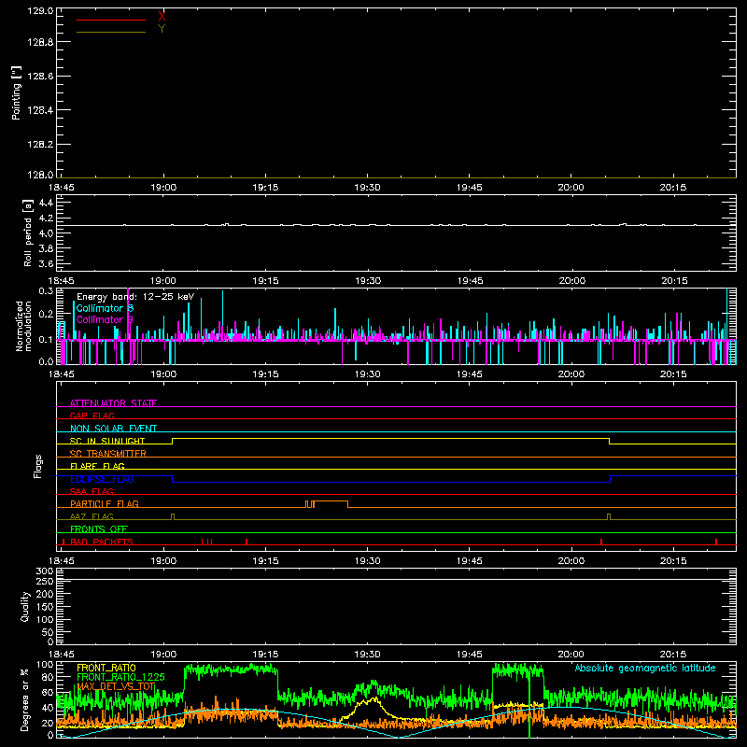
Task: Click the orange MAX_DET_VS_TOT legend label
Action: pos(116,686)
